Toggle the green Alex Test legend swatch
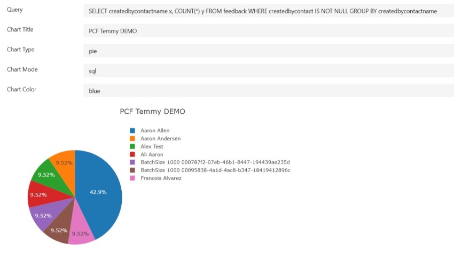 [x=132, y=146]
